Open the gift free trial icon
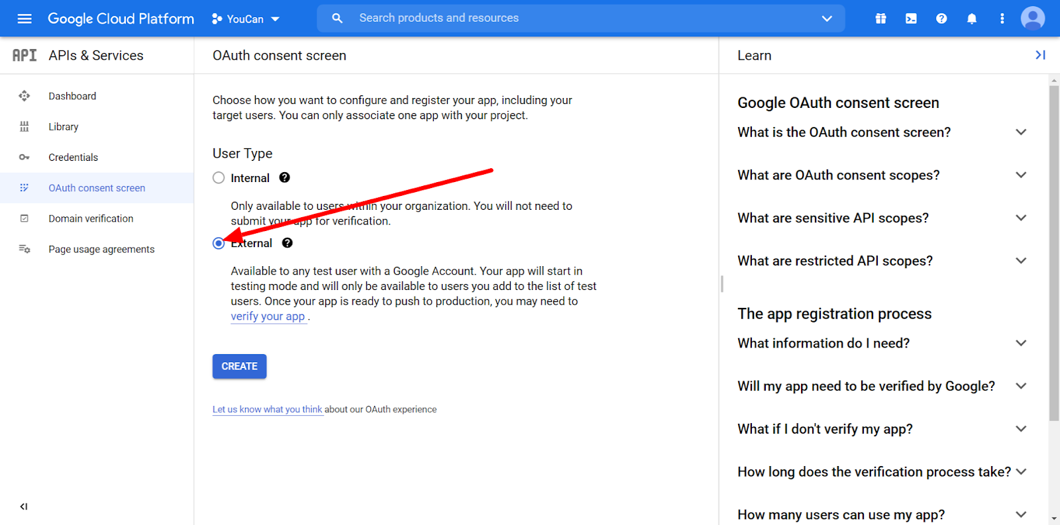1060x525 pixels. [880, 19]
